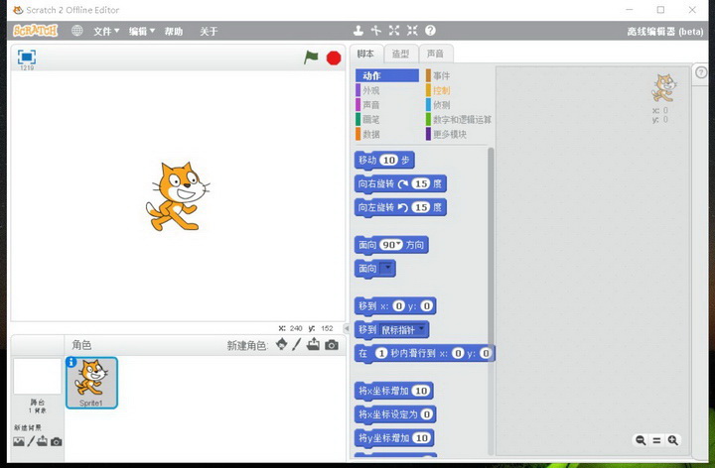This screenshot has height=468, width=715.
Task: Enter full screen stage mode
Action: click(27, 58)
